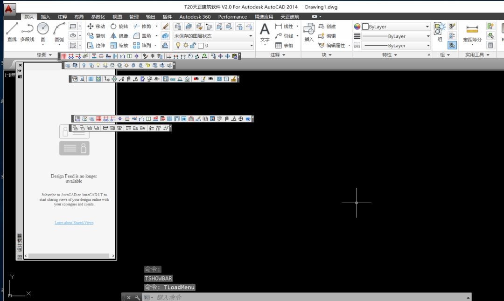
Task: Open the ByLayer color dropdown
Action: pos(396,27)
